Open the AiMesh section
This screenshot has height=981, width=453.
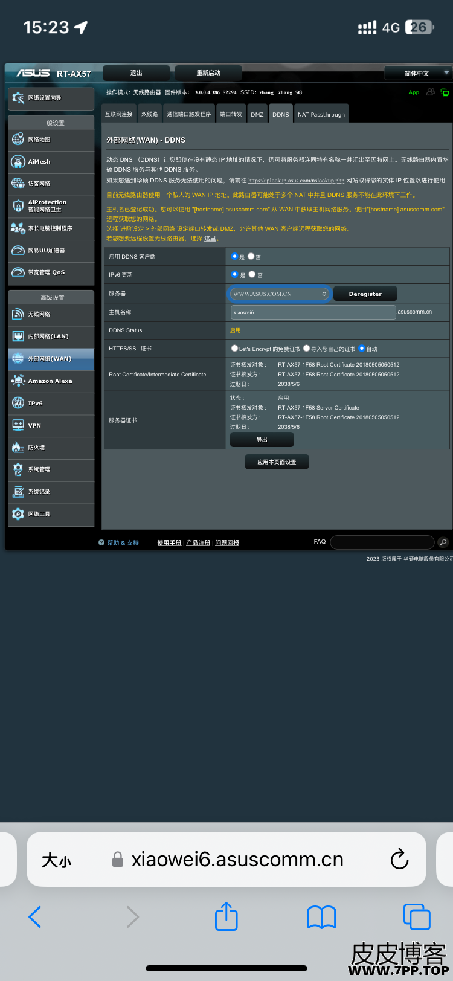(51, 162)
